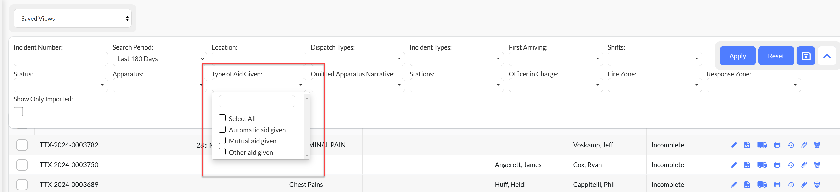Click the truck apparatus icon for TTX-2024-0003782
Image resolution: width=840 pixels, height=192 pixels.
click(762, 145)
